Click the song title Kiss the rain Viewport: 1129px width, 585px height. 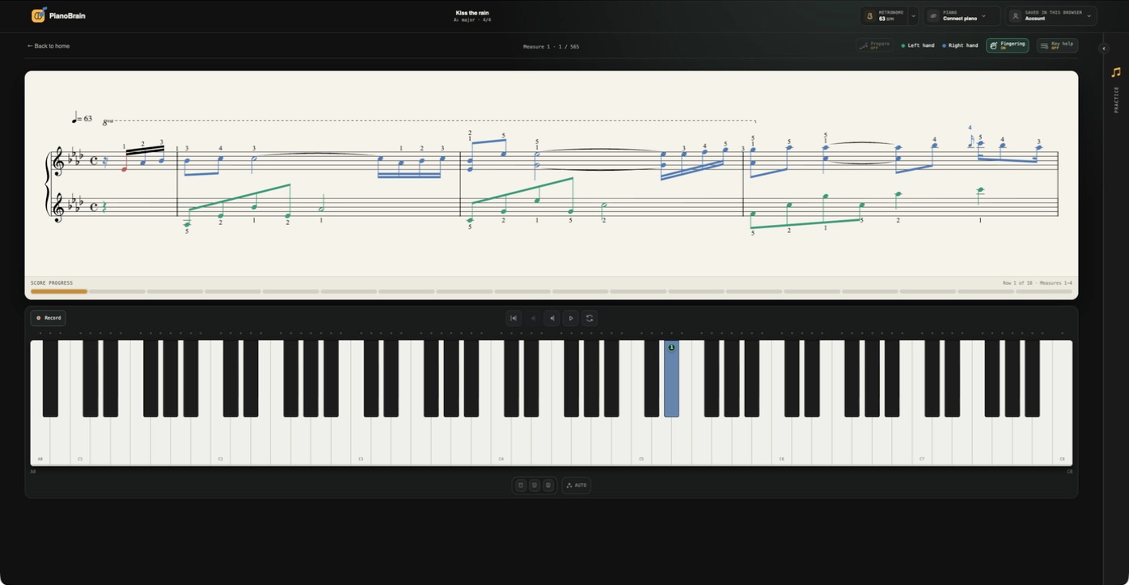[472, 13]
